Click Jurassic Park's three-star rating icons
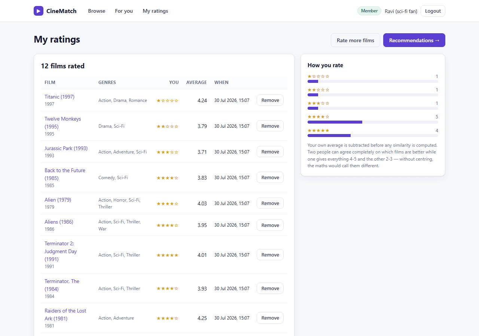 (167, 152)
